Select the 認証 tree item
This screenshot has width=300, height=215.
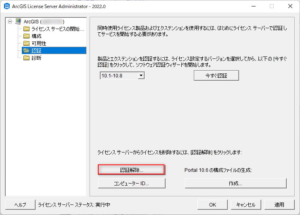37,51
